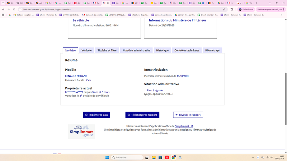Open Microsoft Store from taskbar

coord(160,157)
